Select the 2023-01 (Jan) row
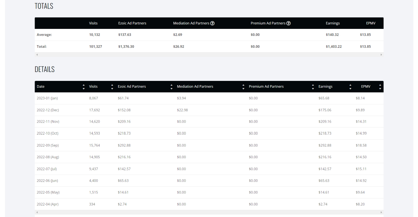 (209, 98)
